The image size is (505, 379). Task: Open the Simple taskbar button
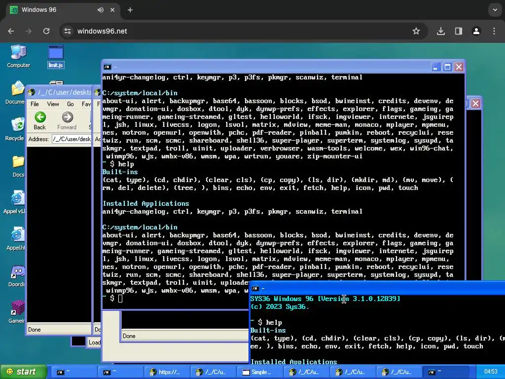coord(259,372)
